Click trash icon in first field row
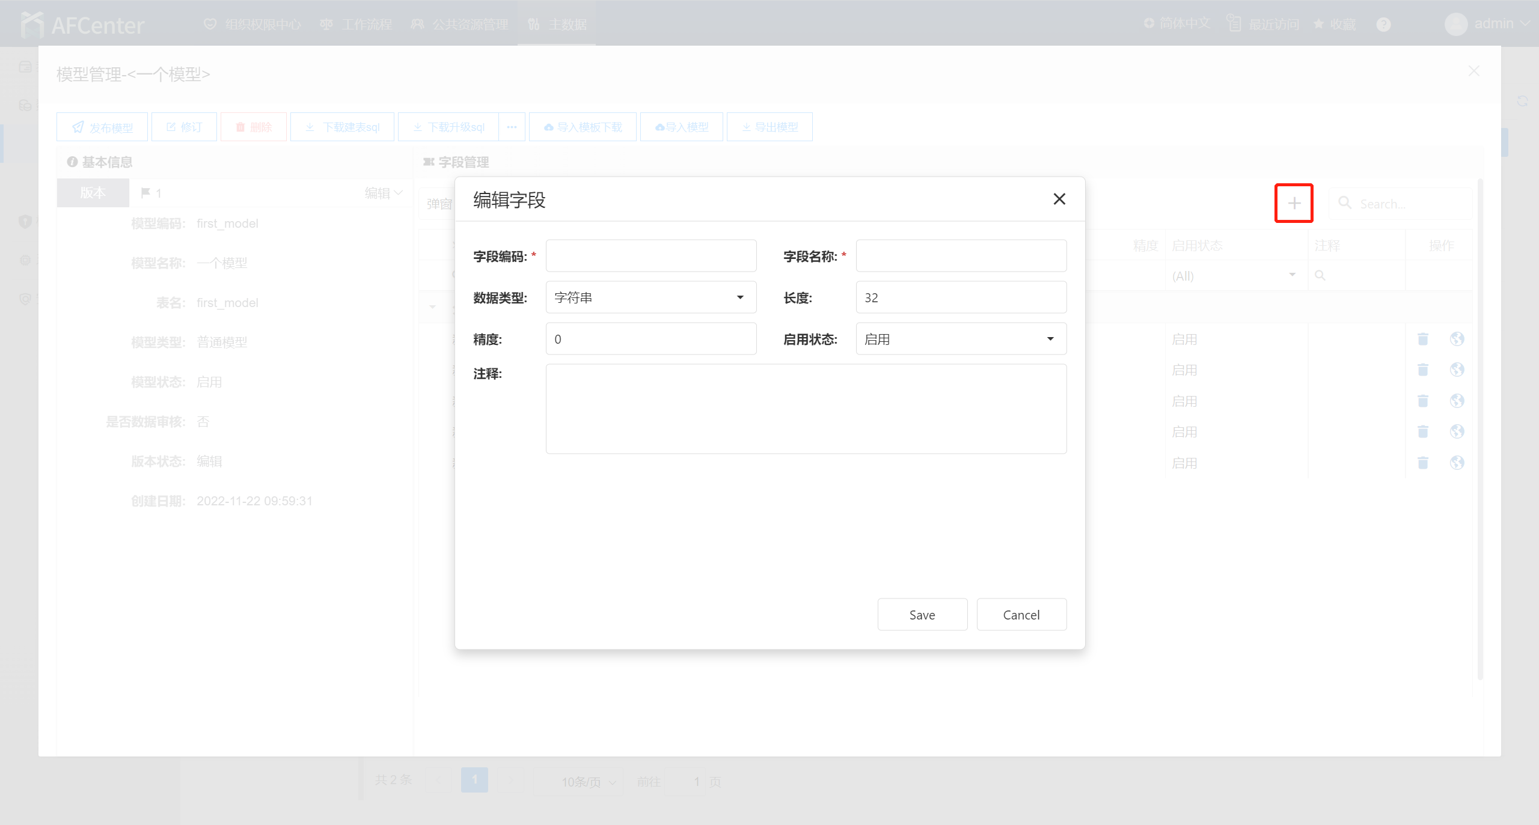Image resolution: width=1539 pixels, height=825 pixels. [x=1422, y=339]
